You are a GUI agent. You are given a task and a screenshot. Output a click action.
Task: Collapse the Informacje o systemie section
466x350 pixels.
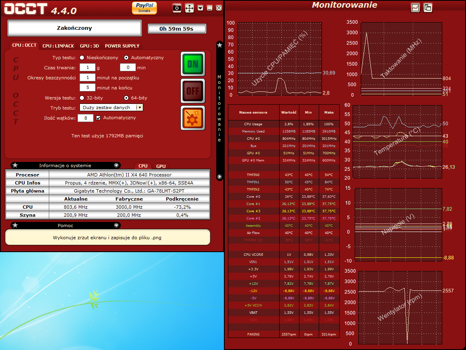coord(116,166)
